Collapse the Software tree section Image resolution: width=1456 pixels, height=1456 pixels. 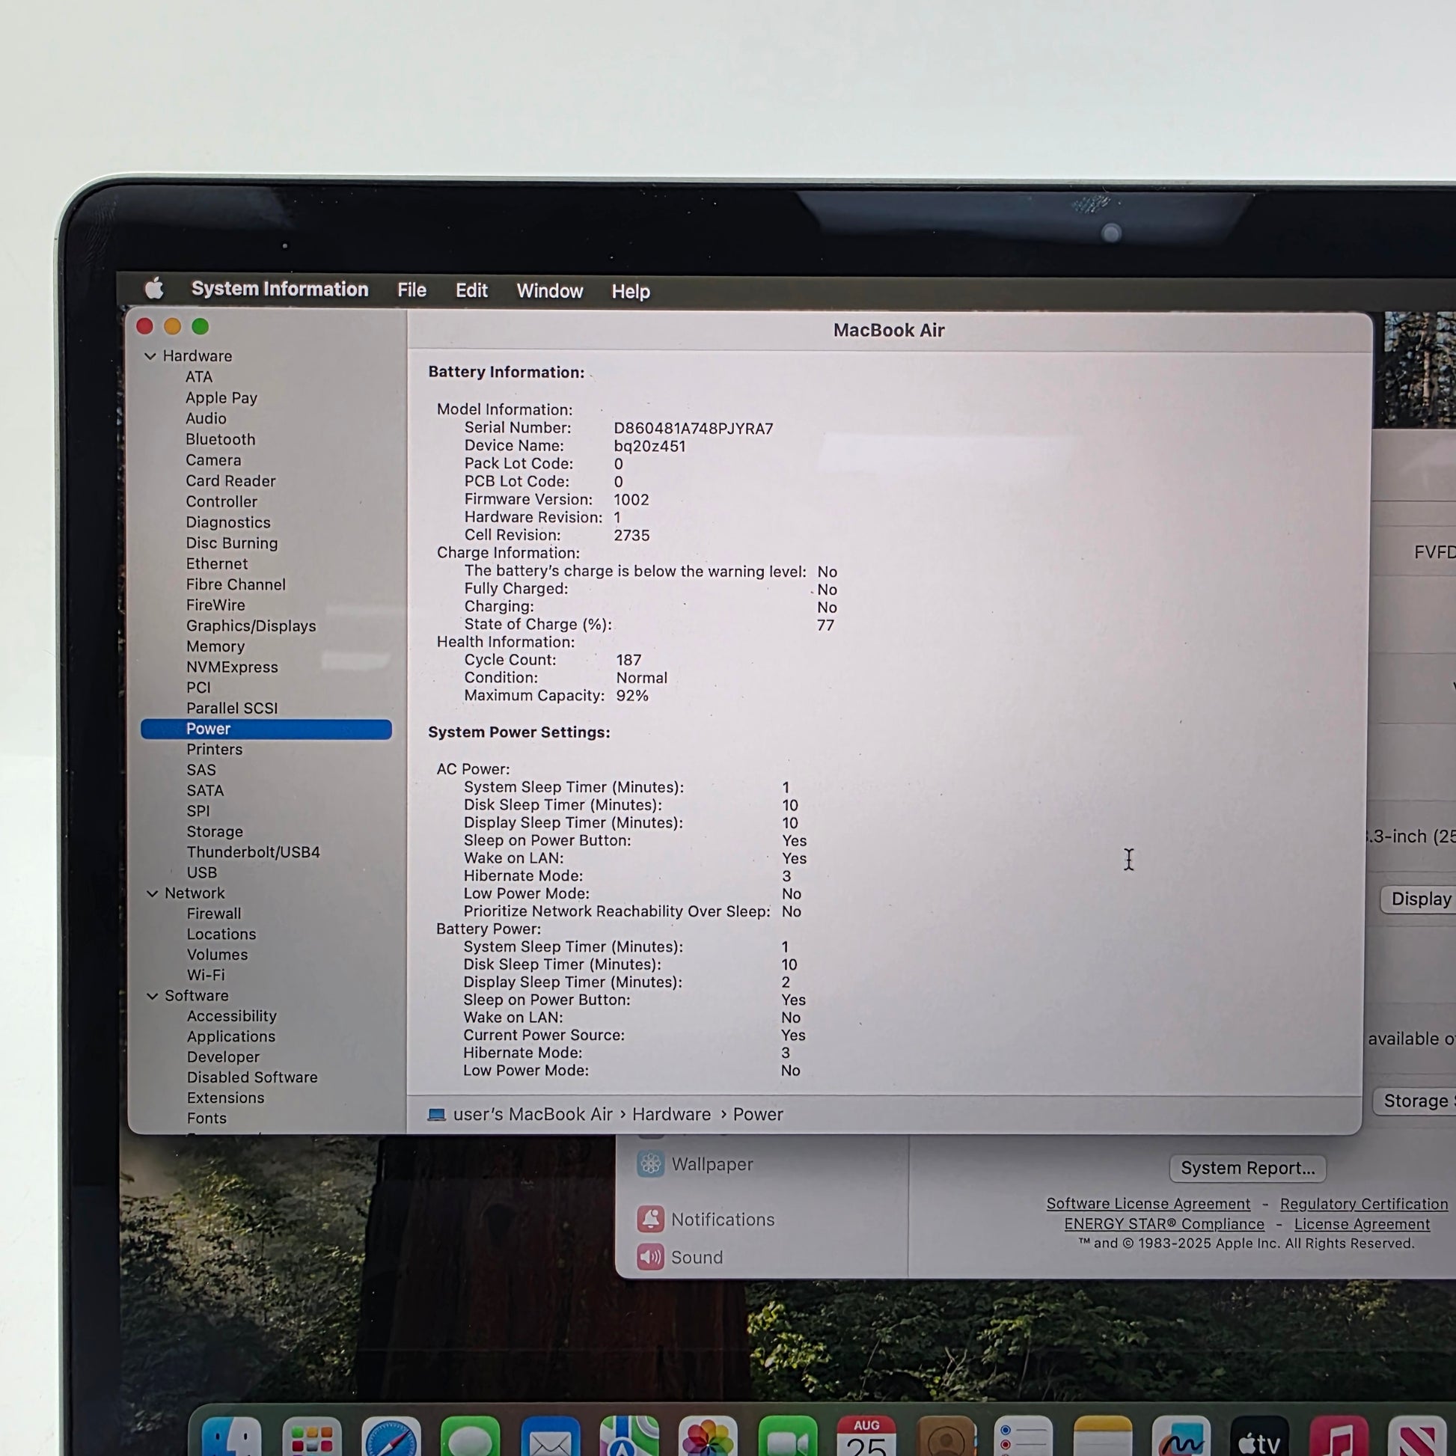[151, 996]
